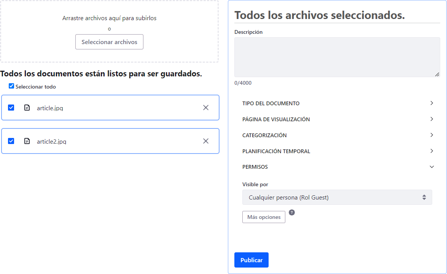Click the 0/4000 character counter
447x274 pixels.
[x=243, y=83]
